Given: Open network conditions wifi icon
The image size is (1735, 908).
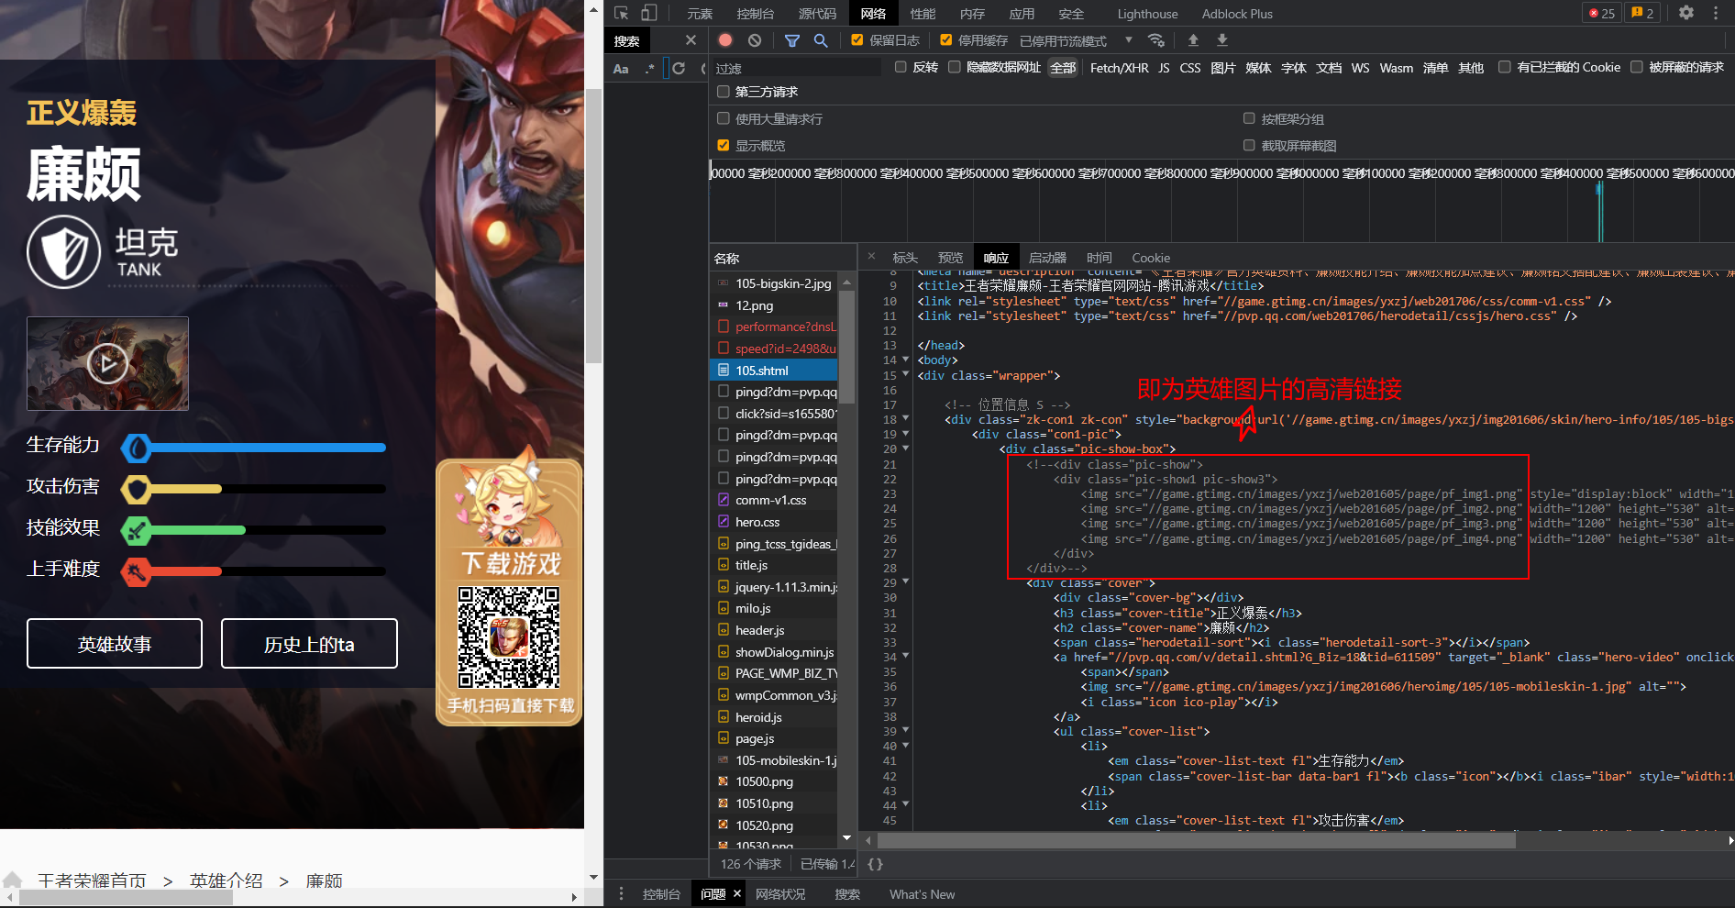Looking at the screenshot, I should click(x=1156, y=40).
